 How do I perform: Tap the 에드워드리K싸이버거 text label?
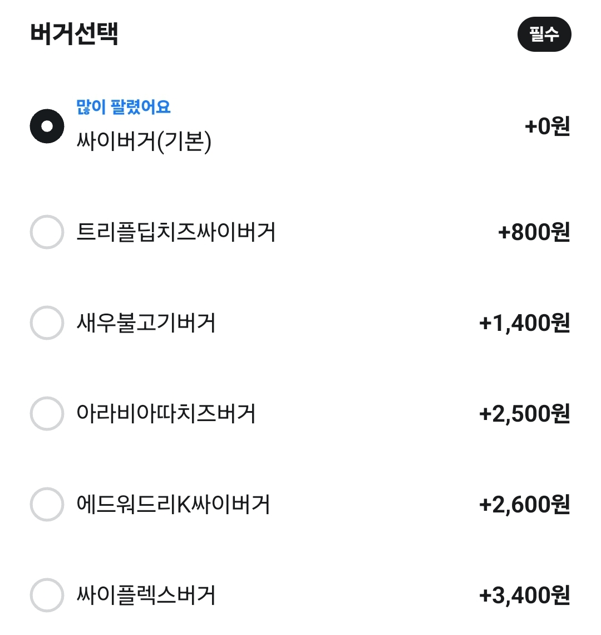tap(173, 505)
